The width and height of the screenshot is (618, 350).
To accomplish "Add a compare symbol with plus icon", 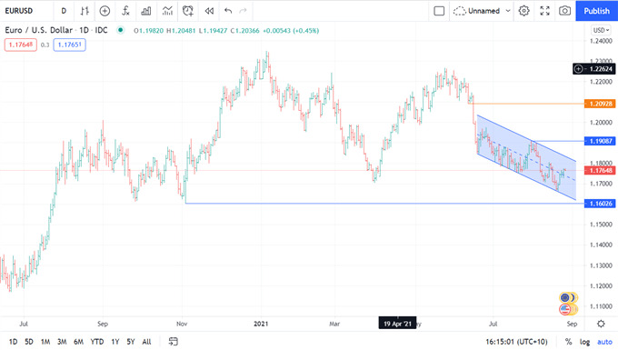I will pos(105,11).
